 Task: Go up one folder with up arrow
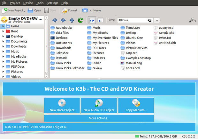tap(72, 20)
